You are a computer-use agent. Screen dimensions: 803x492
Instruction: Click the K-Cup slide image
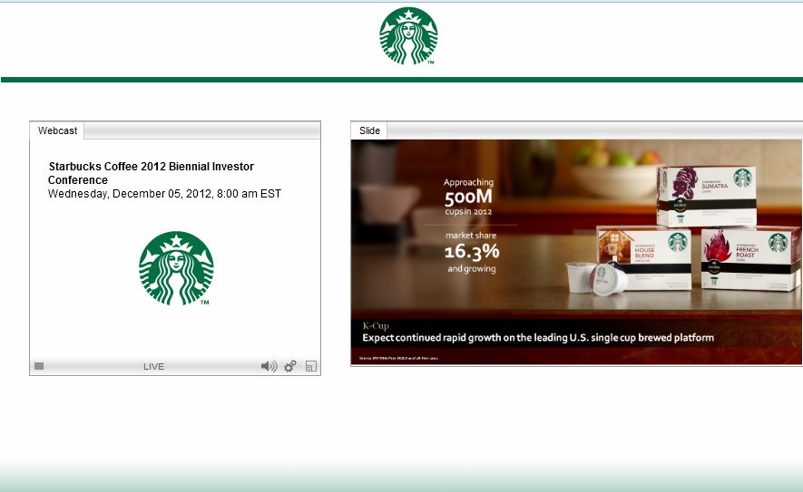(x=577, y=252)
